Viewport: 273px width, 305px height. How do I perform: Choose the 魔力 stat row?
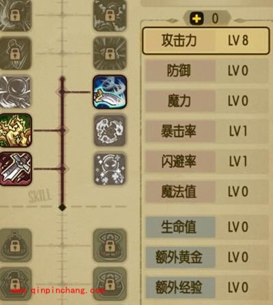point(207,101)
